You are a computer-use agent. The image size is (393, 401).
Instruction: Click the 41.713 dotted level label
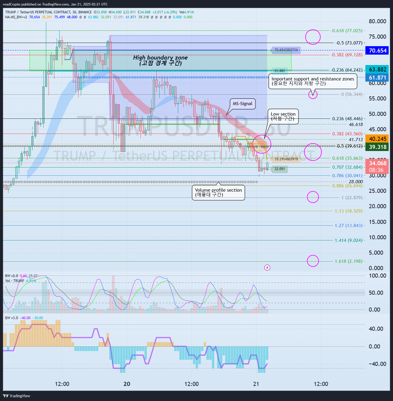[x=356, y=139]
